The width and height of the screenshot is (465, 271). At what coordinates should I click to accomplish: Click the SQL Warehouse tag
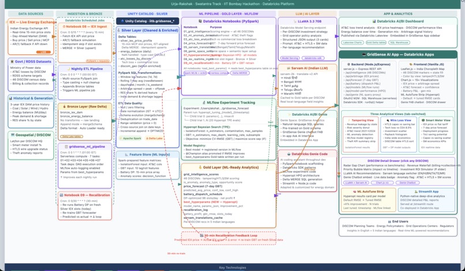399,43
